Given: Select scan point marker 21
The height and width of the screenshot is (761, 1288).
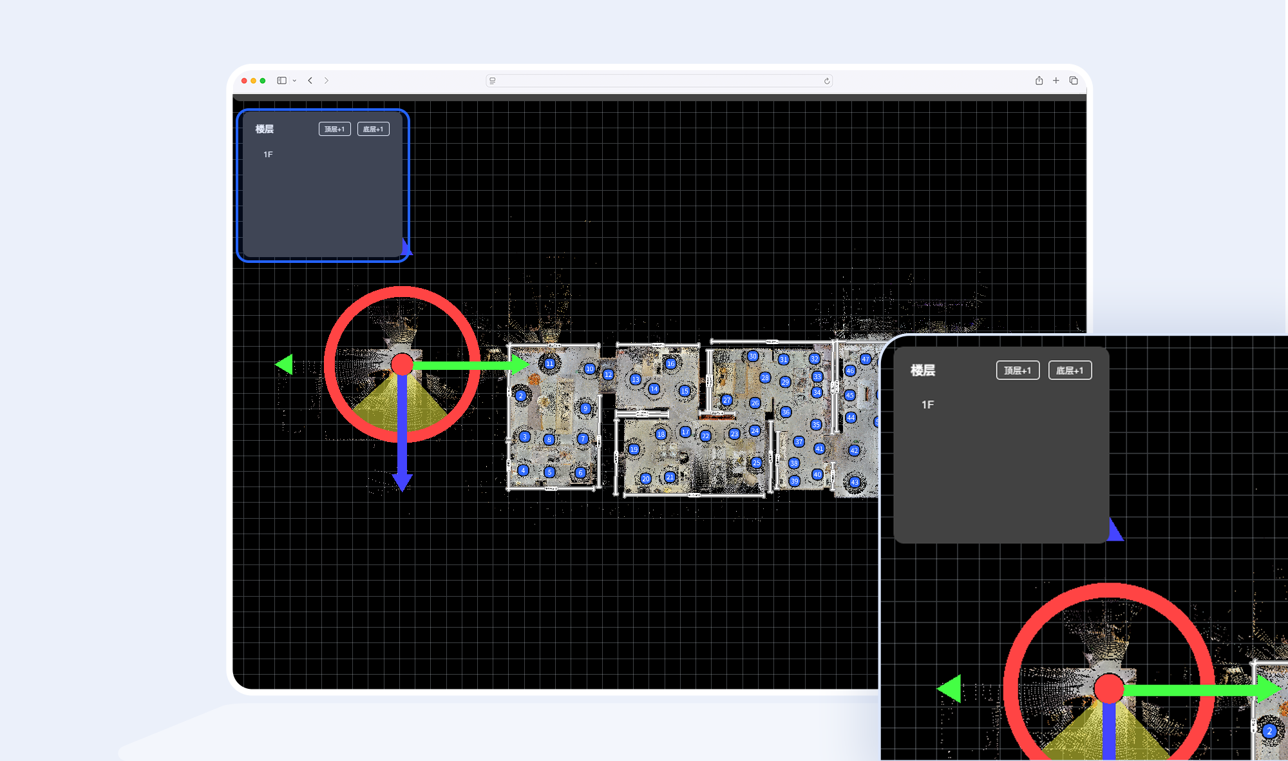Looking at the screenshot, I should click(670, 477).
